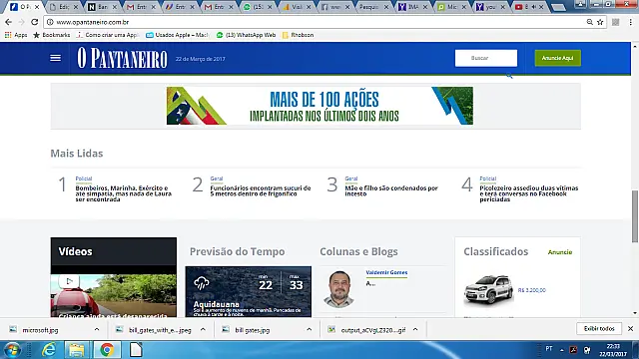Screen dimensions: 639x359
Task: Click the extension icon beside the bookmark star
Action: [x=616, y=22]
